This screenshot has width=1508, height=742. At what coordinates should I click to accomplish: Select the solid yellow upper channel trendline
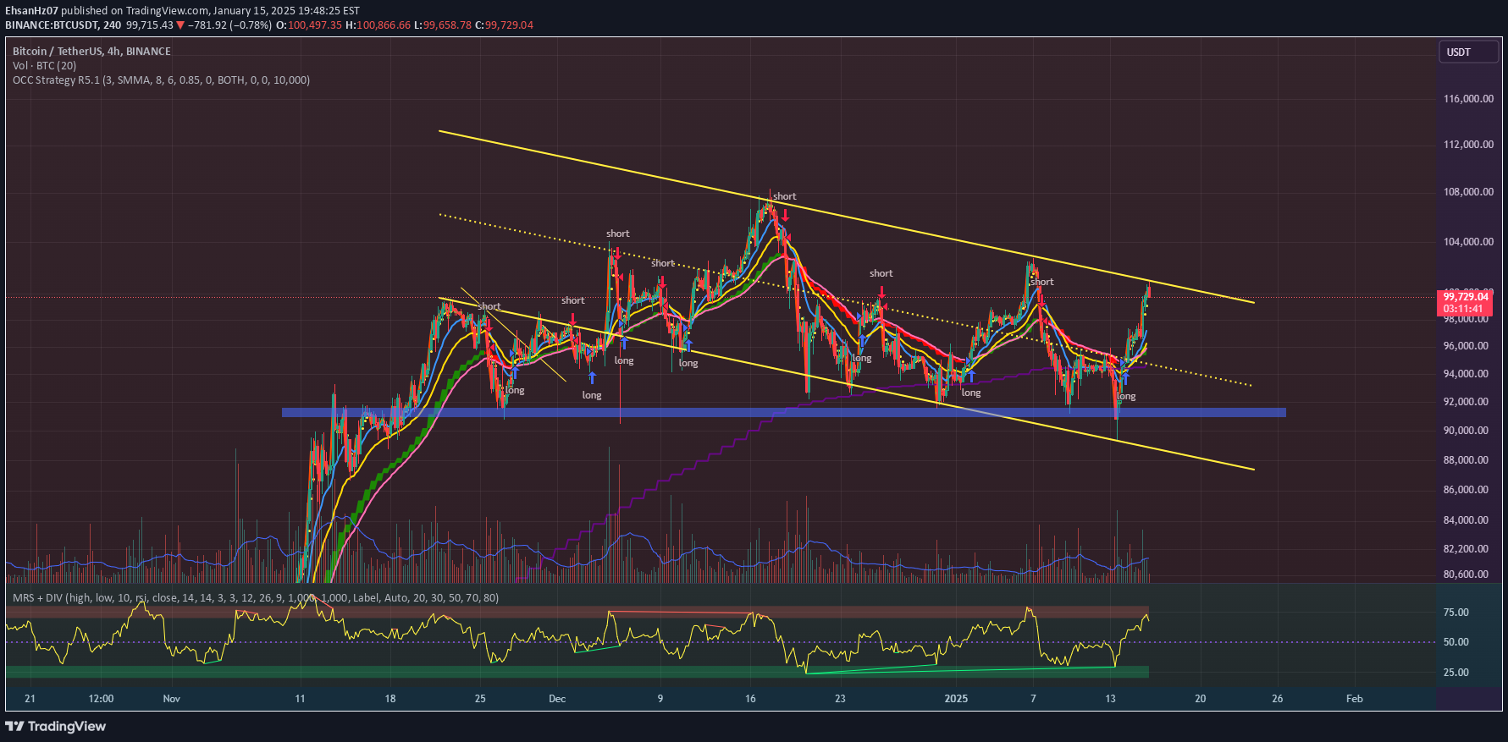point(847,217)
